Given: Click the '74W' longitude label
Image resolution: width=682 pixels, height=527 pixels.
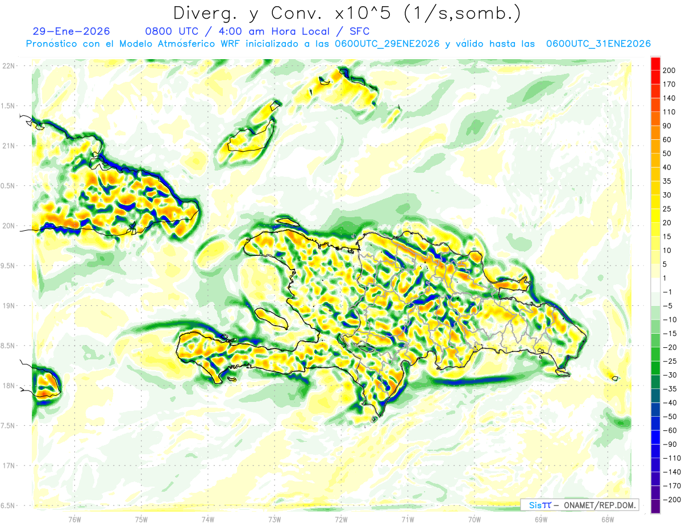Looking at the screenshot, I should pos(207,520).
